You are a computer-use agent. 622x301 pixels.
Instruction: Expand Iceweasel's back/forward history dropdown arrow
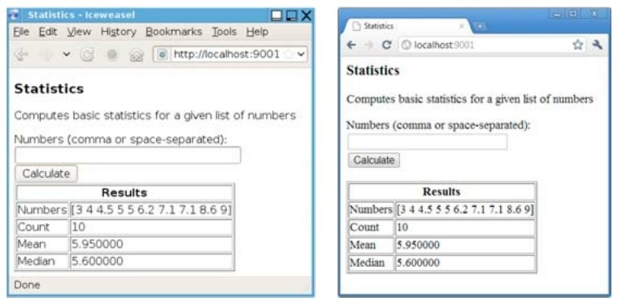click(x=67, y=54)
